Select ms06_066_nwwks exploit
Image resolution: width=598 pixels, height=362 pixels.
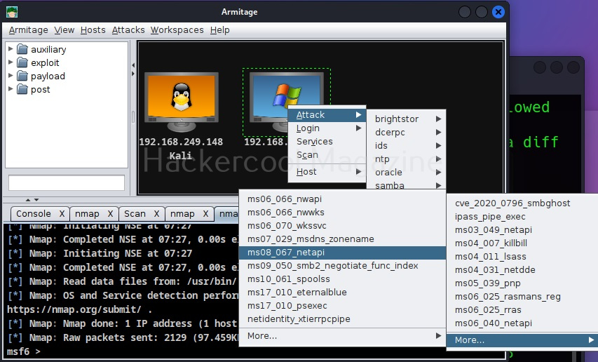(342, 213)
